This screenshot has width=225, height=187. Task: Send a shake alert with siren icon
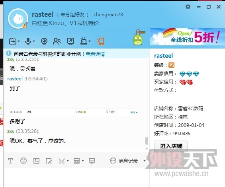pos(84,41)
